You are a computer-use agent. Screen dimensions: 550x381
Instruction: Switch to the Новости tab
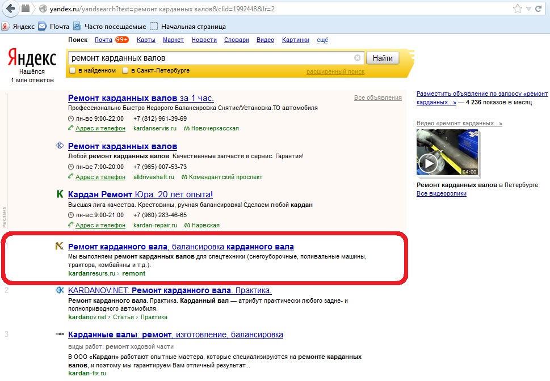(x=204, y=40)
